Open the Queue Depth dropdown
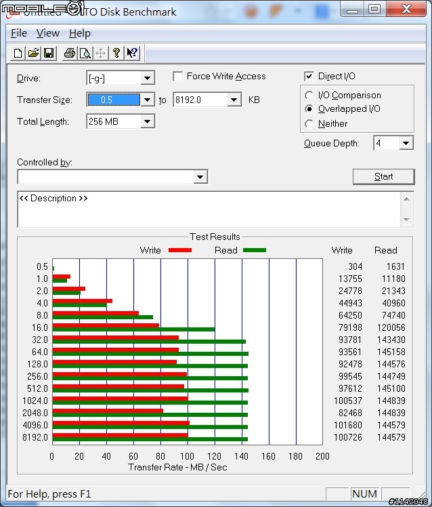This screenshot has width=432, height=507. 406,143
